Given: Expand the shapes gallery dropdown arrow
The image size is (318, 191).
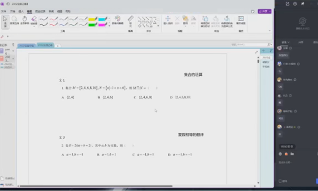Looking at the screenshot, I should click(x=158, y=26).
